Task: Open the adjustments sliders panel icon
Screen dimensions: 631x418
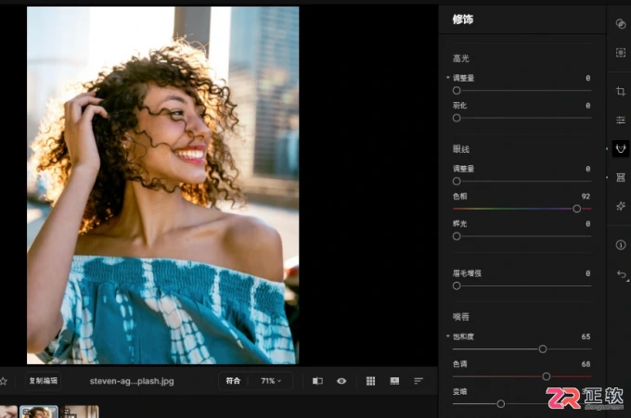Action: click(621, 120)
